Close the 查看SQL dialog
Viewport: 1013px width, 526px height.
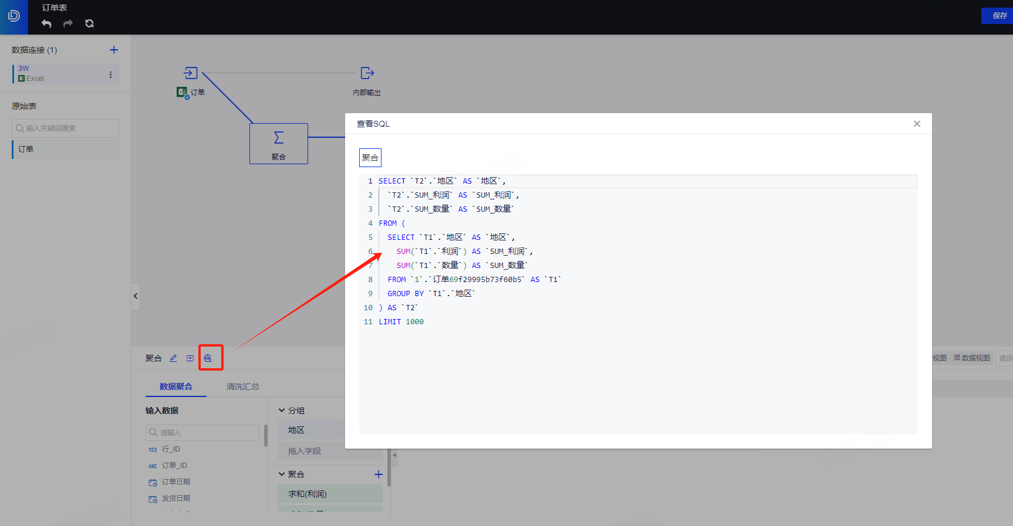point(917,124)
